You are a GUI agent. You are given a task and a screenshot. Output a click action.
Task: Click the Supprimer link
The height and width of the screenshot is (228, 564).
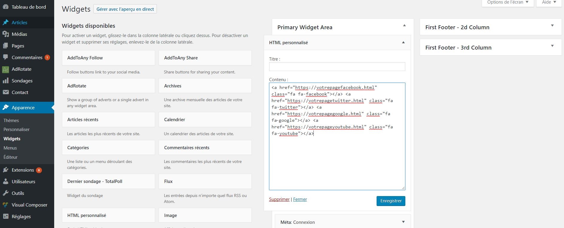coord(279,199)
